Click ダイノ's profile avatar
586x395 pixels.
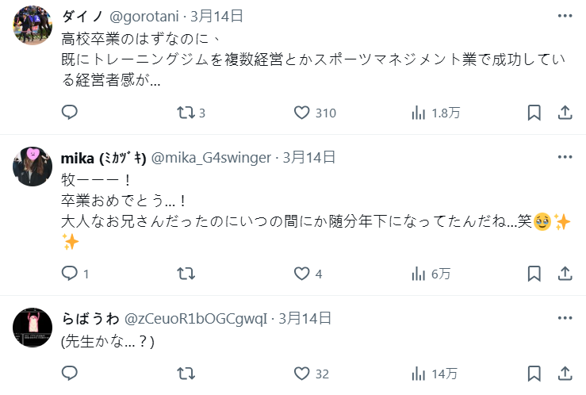coord(33,25)
